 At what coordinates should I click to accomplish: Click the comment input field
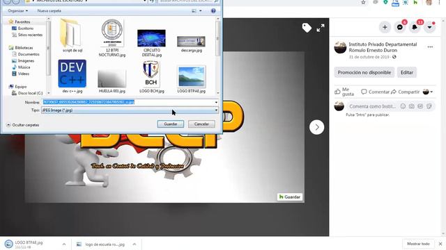tap(373, 106)
